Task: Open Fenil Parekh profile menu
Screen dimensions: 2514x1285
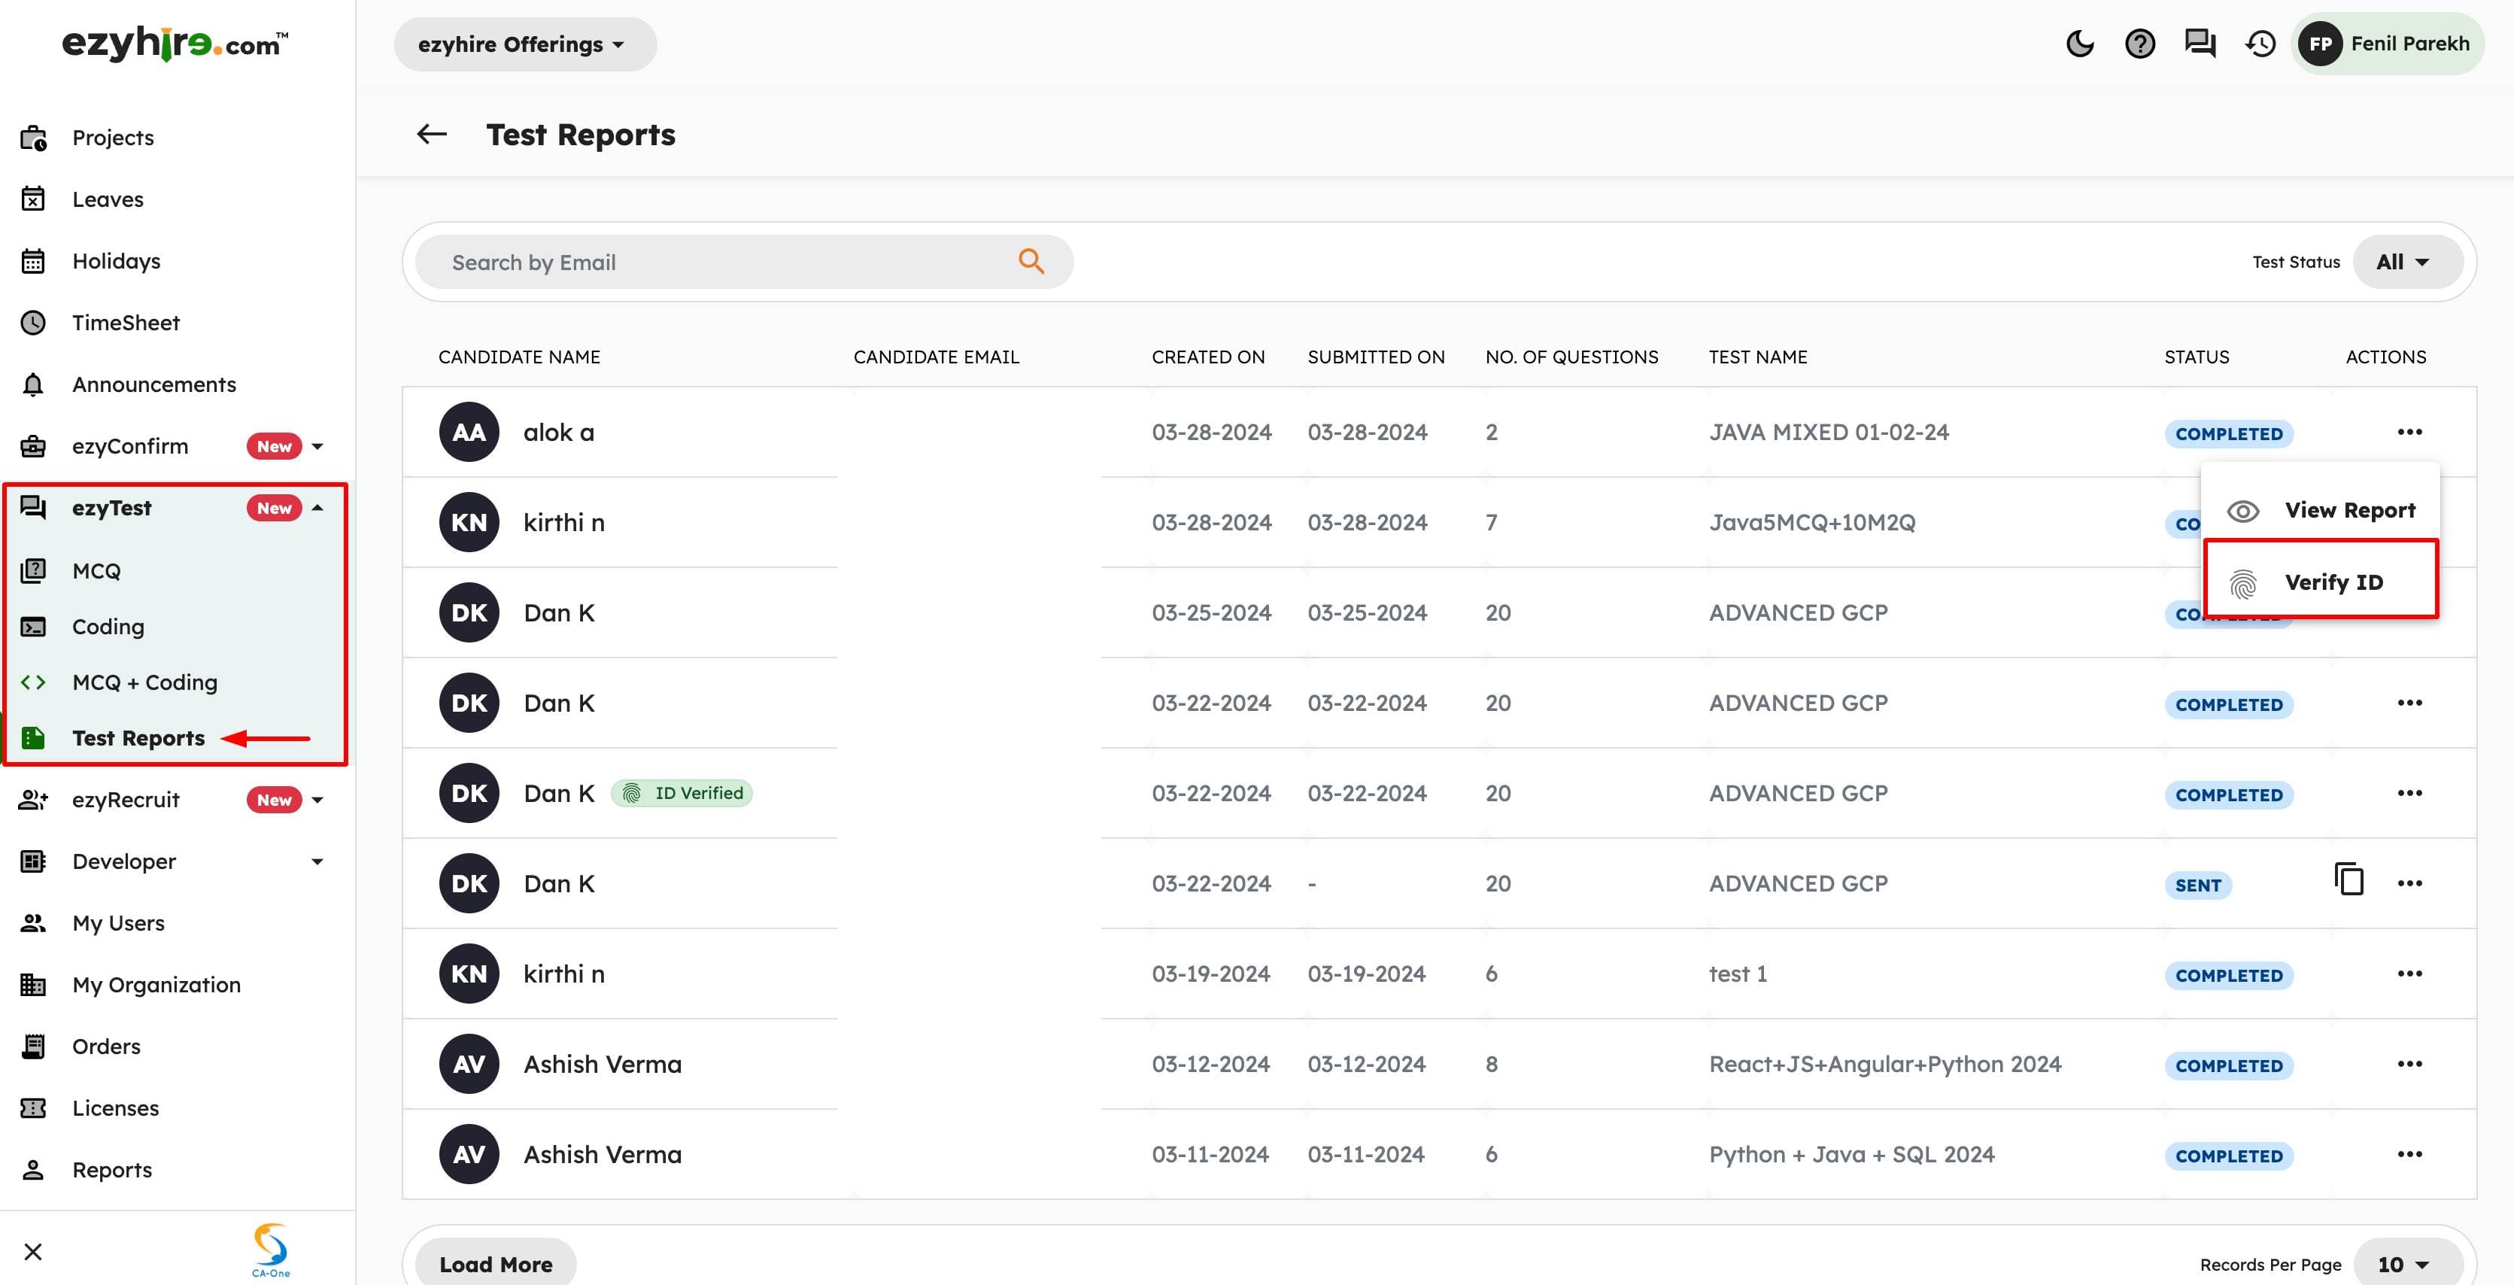Action: [2387, 44]
